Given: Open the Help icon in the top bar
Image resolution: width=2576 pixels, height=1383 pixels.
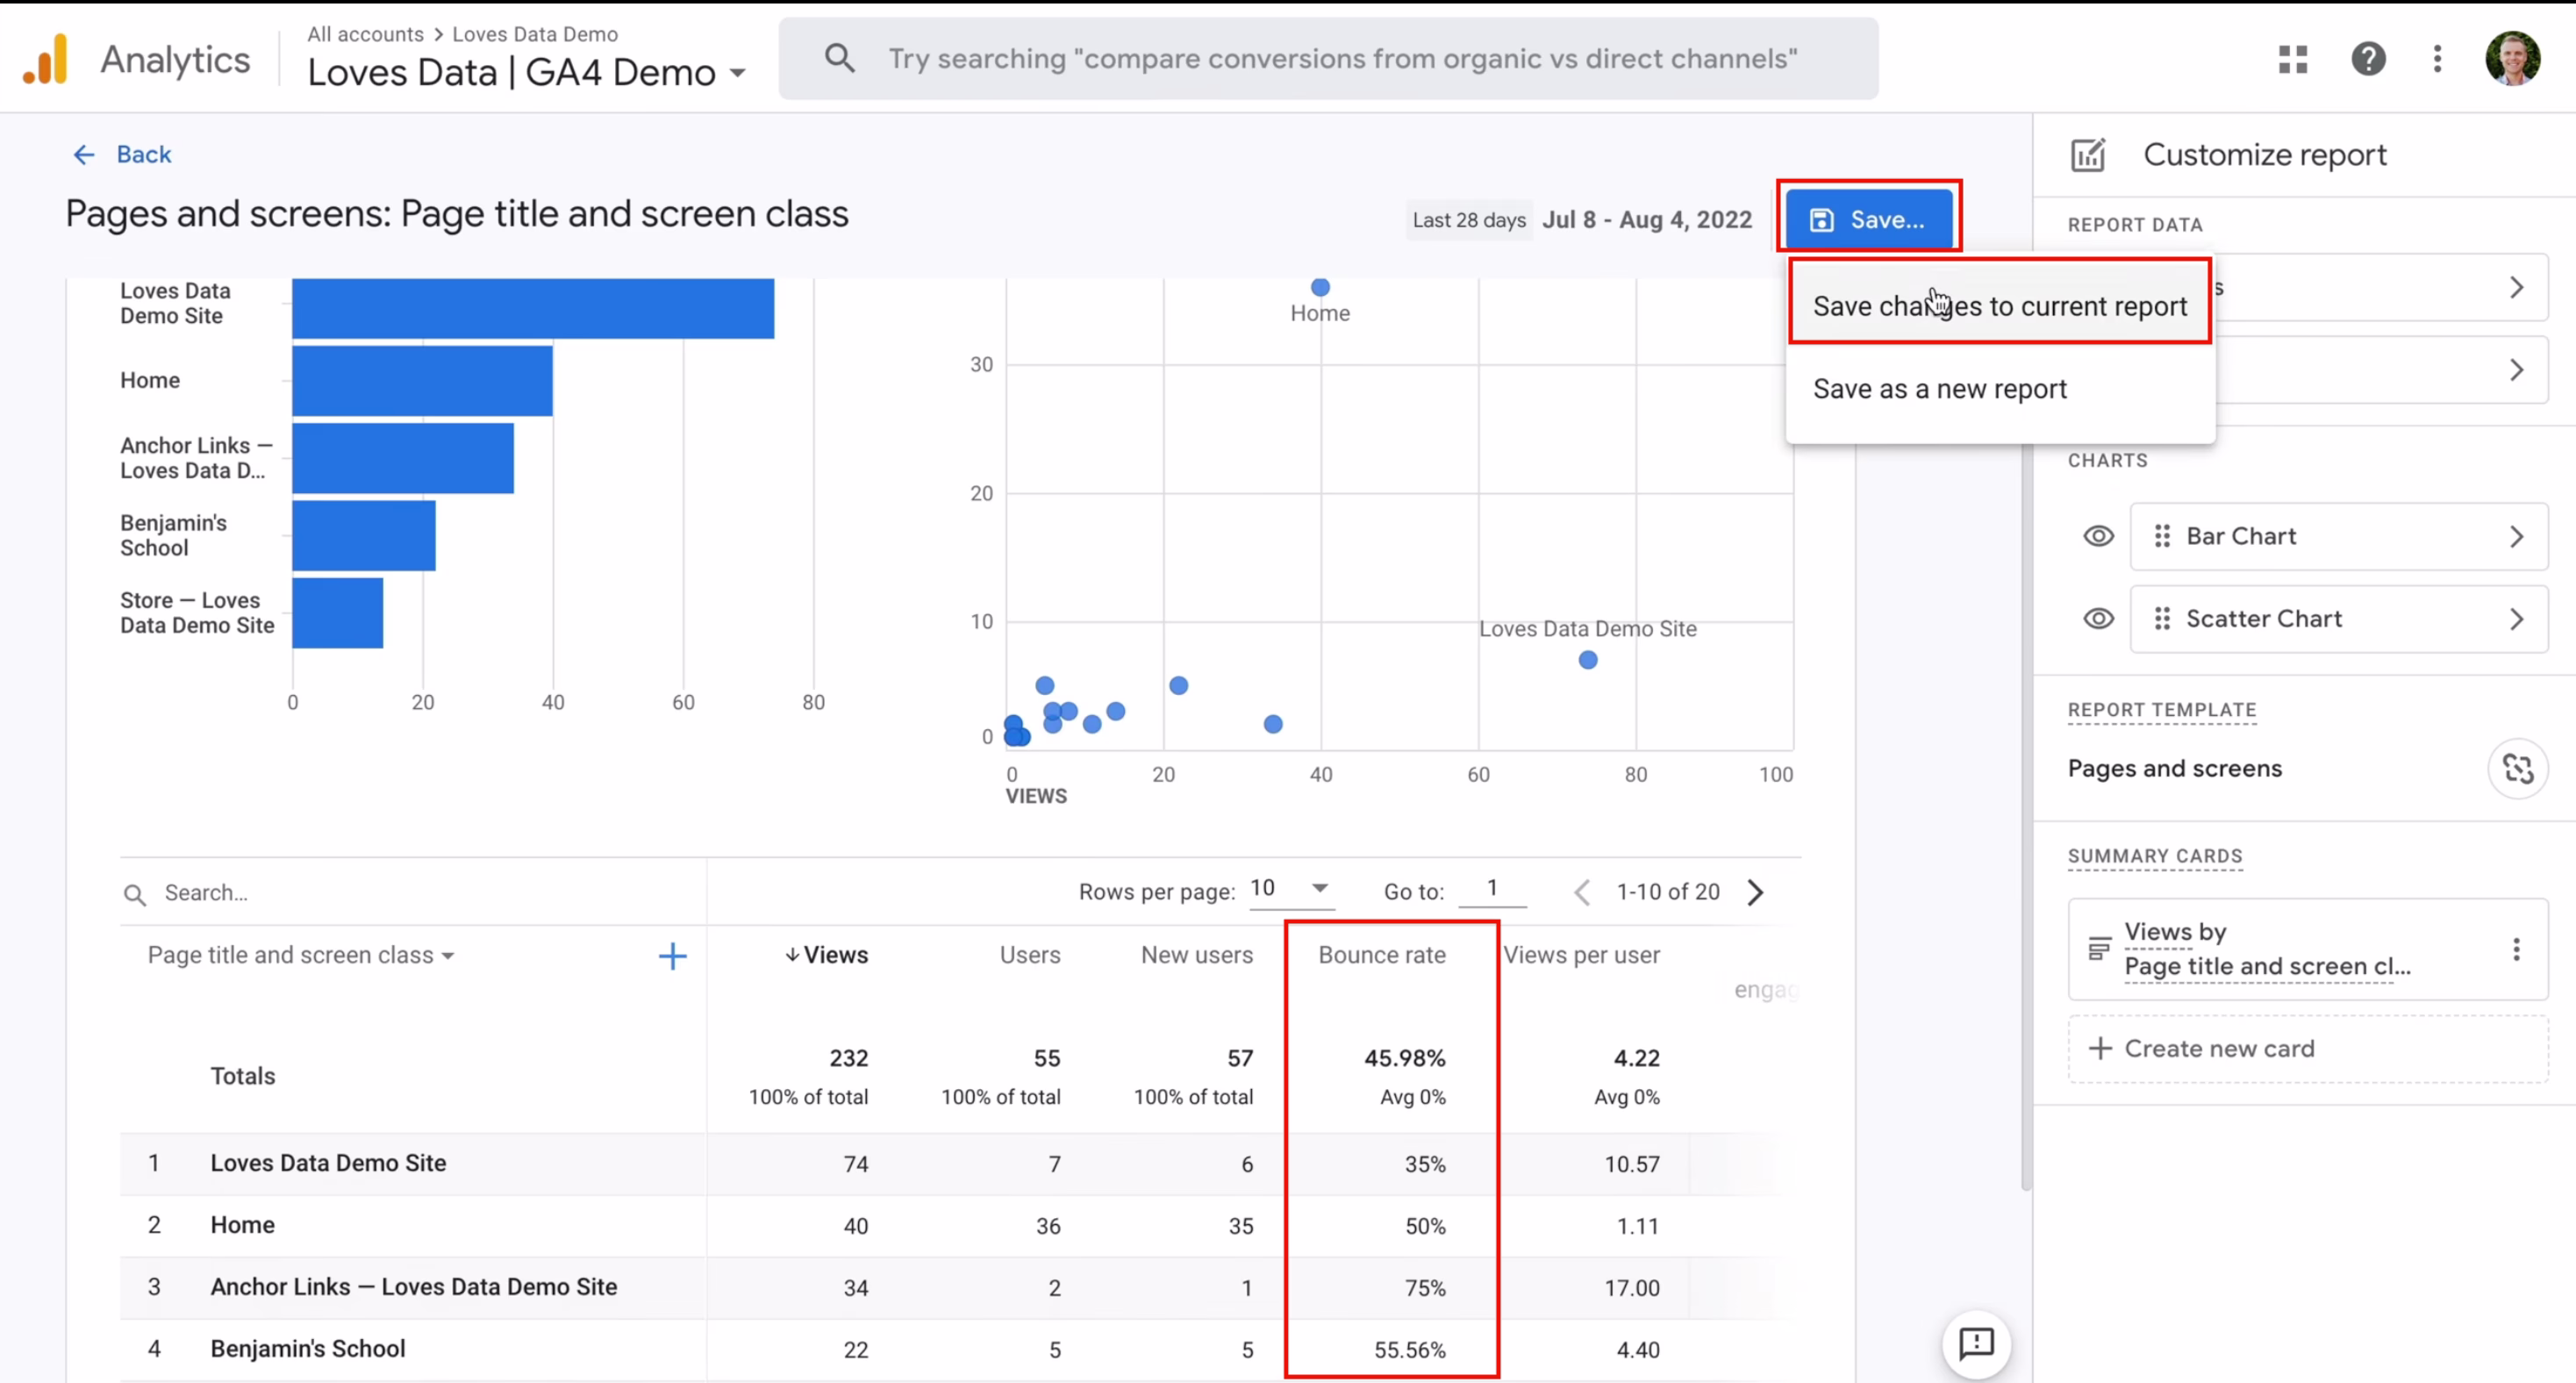Looking at the screenshot, I should (x=2369, y=59).
